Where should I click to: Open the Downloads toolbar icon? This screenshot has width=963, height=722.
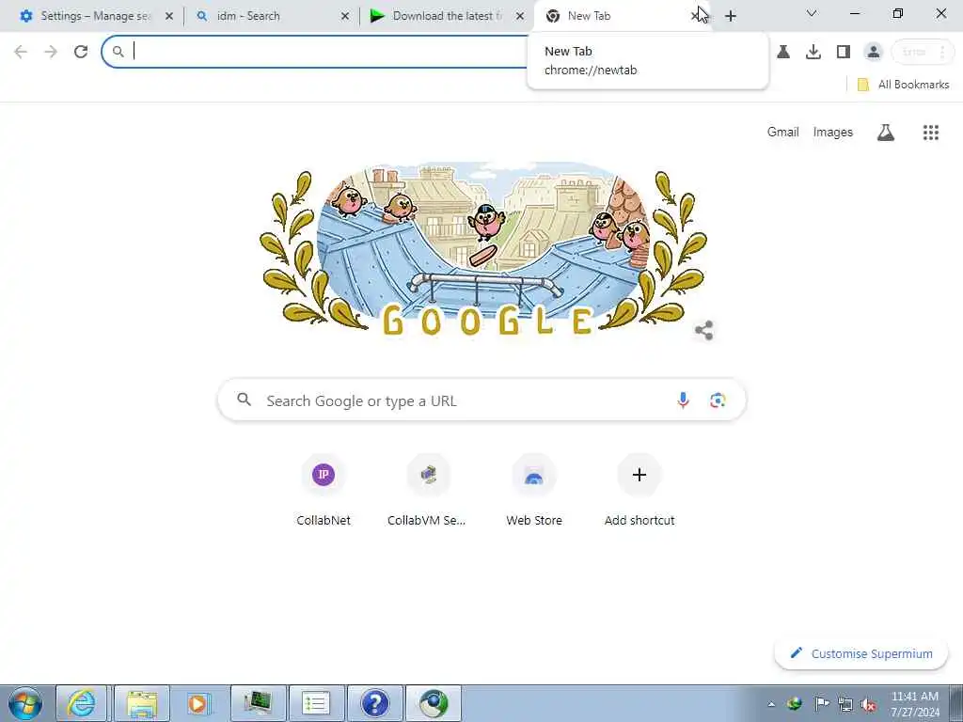(813, 52)
